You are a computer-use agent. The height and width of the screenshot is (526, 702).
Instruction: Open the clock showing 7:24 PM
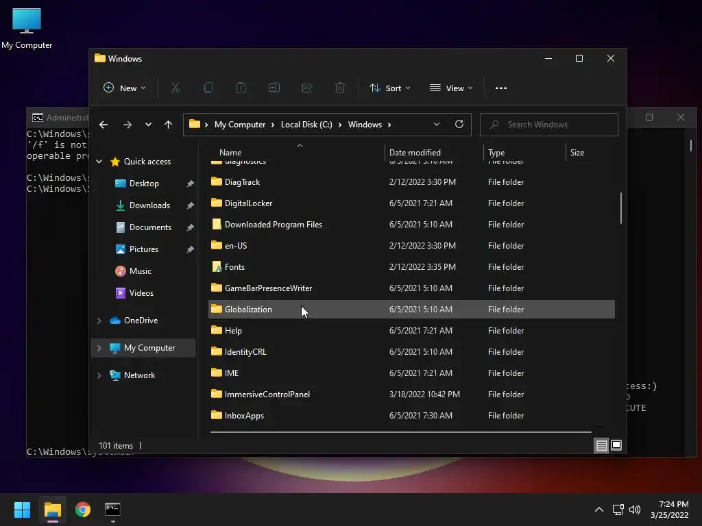click(x=669, y=510)
